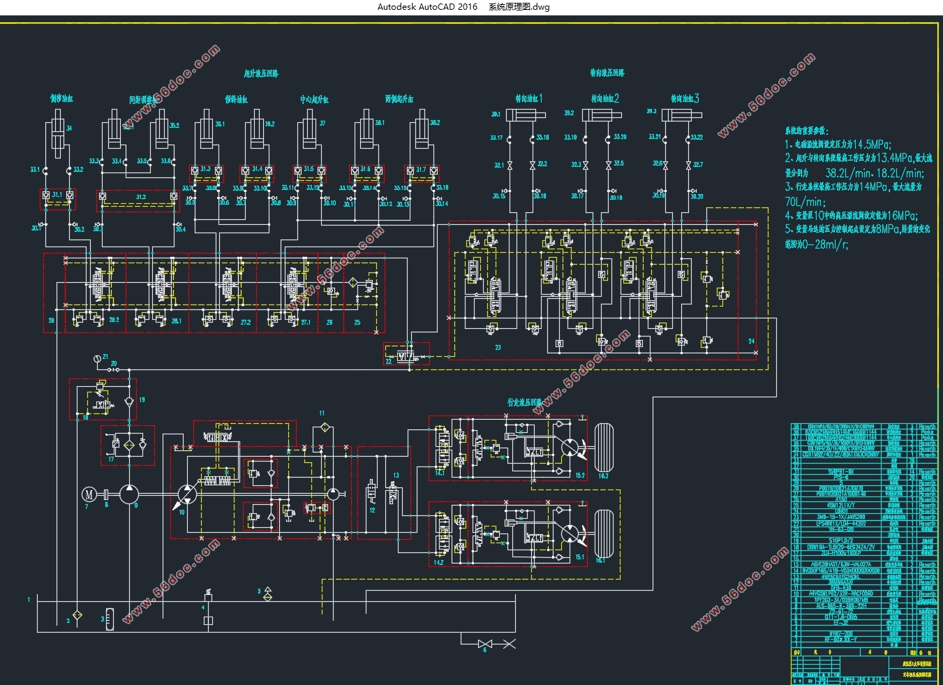
Task: Pick the shutoff valve symbol 32.1
Action: pos(510,166)
